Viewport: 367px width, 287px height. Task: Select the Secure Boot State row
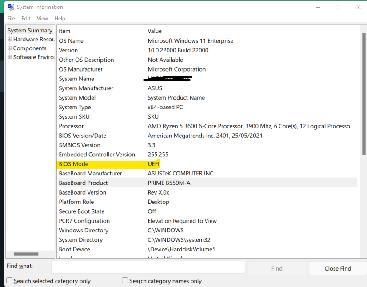point(111,211)
